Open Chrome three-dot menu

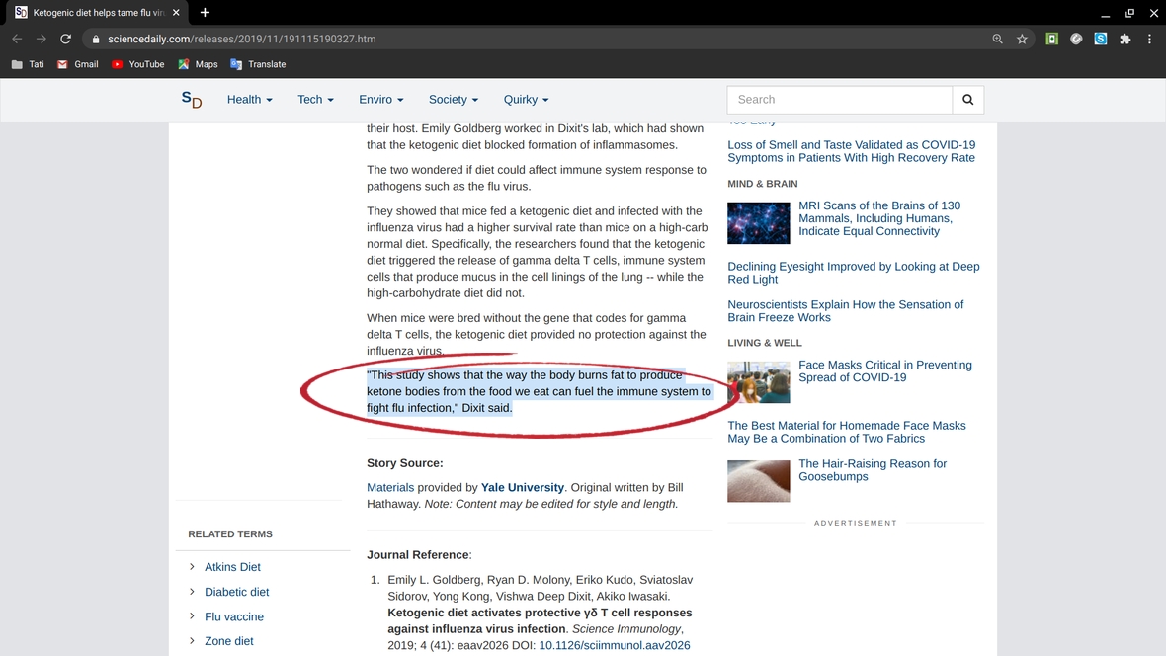click(1149, 40)
